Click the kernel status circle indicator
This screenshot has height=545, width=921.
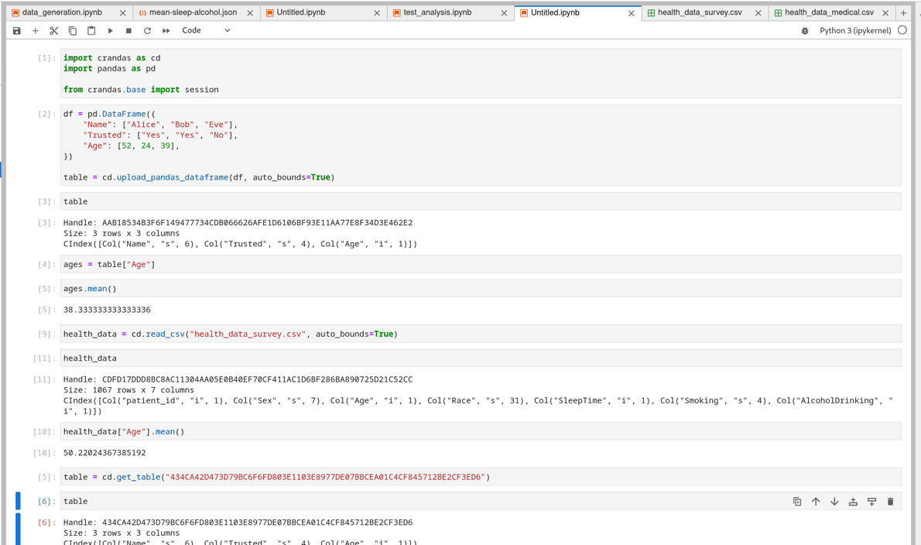[901, 29]
